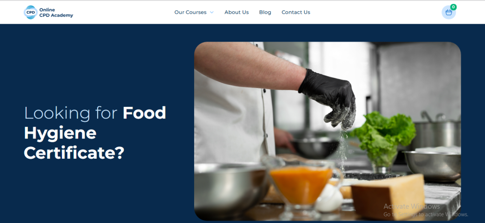The width and height of the screenshot is (485, 223).
Task: Click the Online CPD Academy brand text
Action: 56,12
